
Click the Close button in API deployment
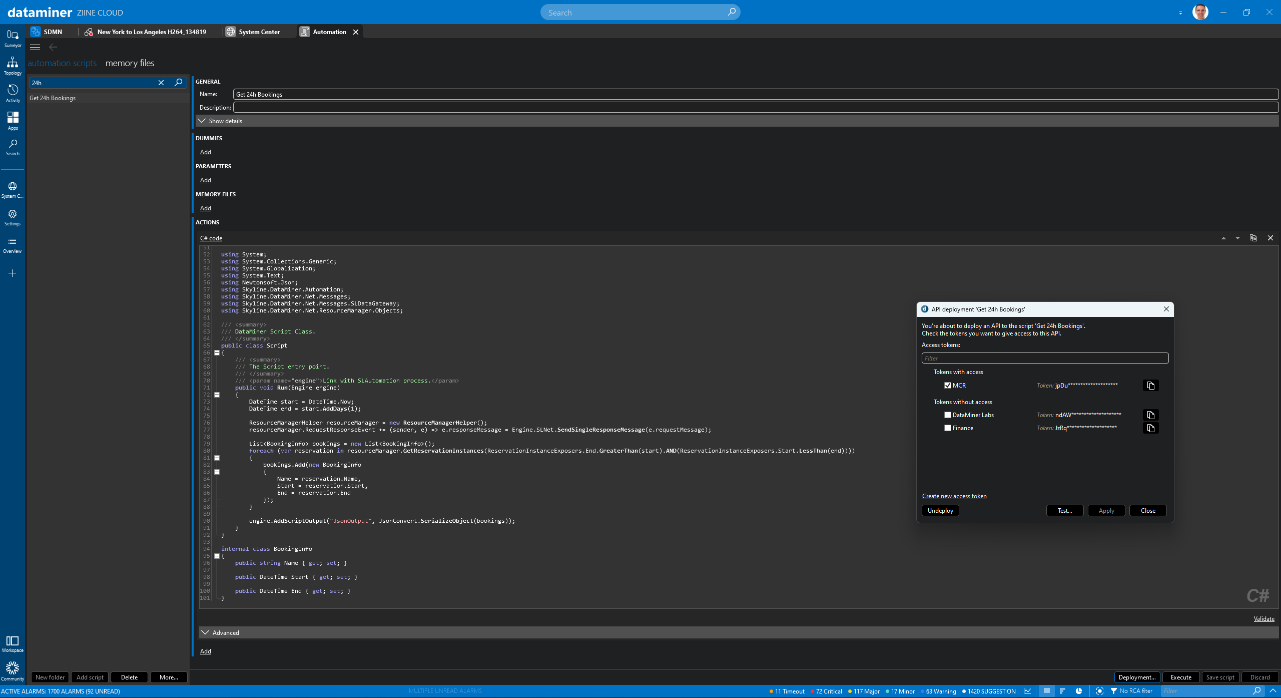click(1148, 511)
